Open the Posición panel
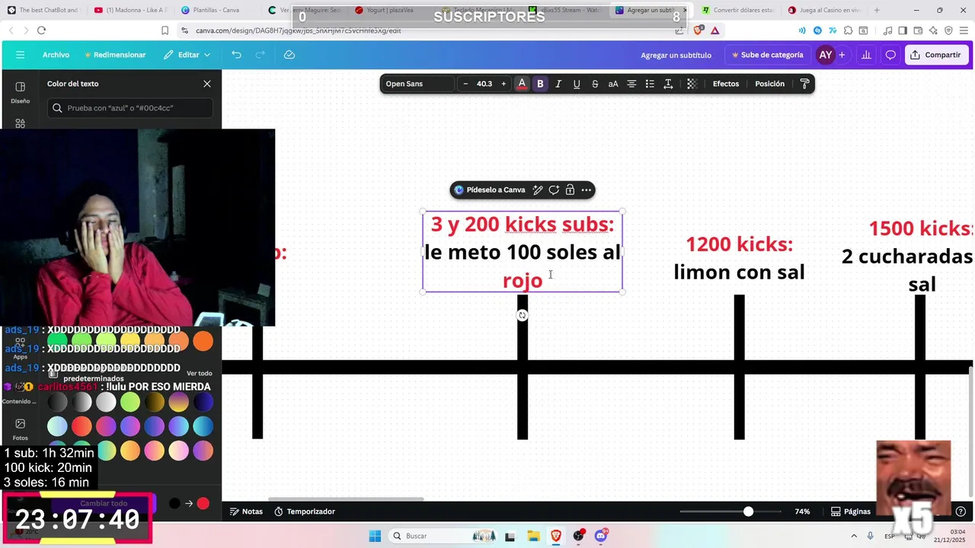The image size is (975, 548). (x=769, y=84)
